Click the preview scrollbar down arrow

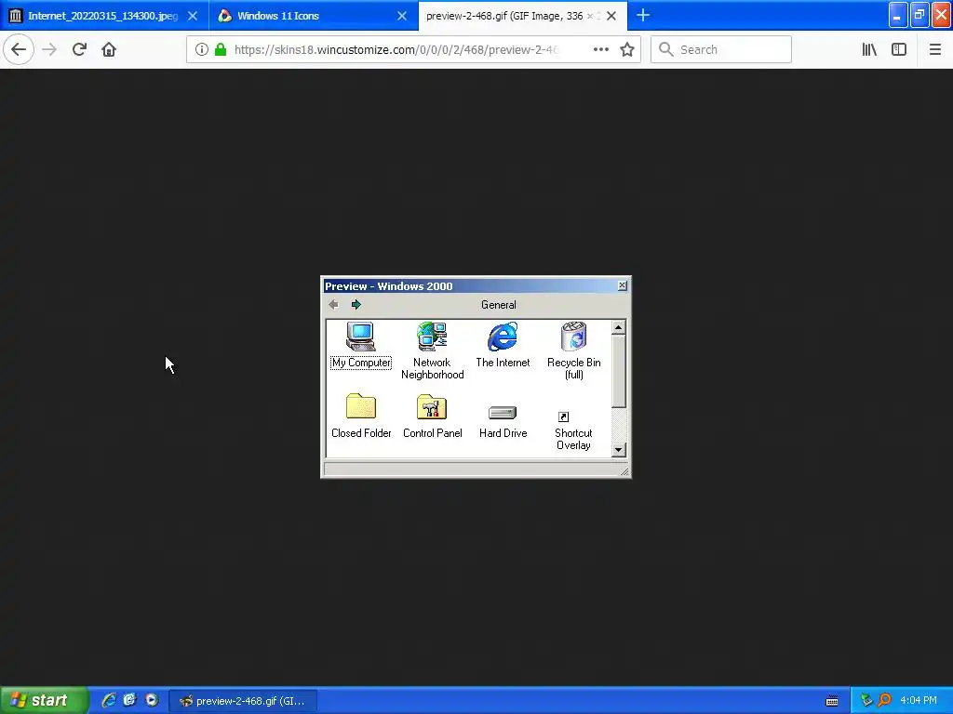618,450
